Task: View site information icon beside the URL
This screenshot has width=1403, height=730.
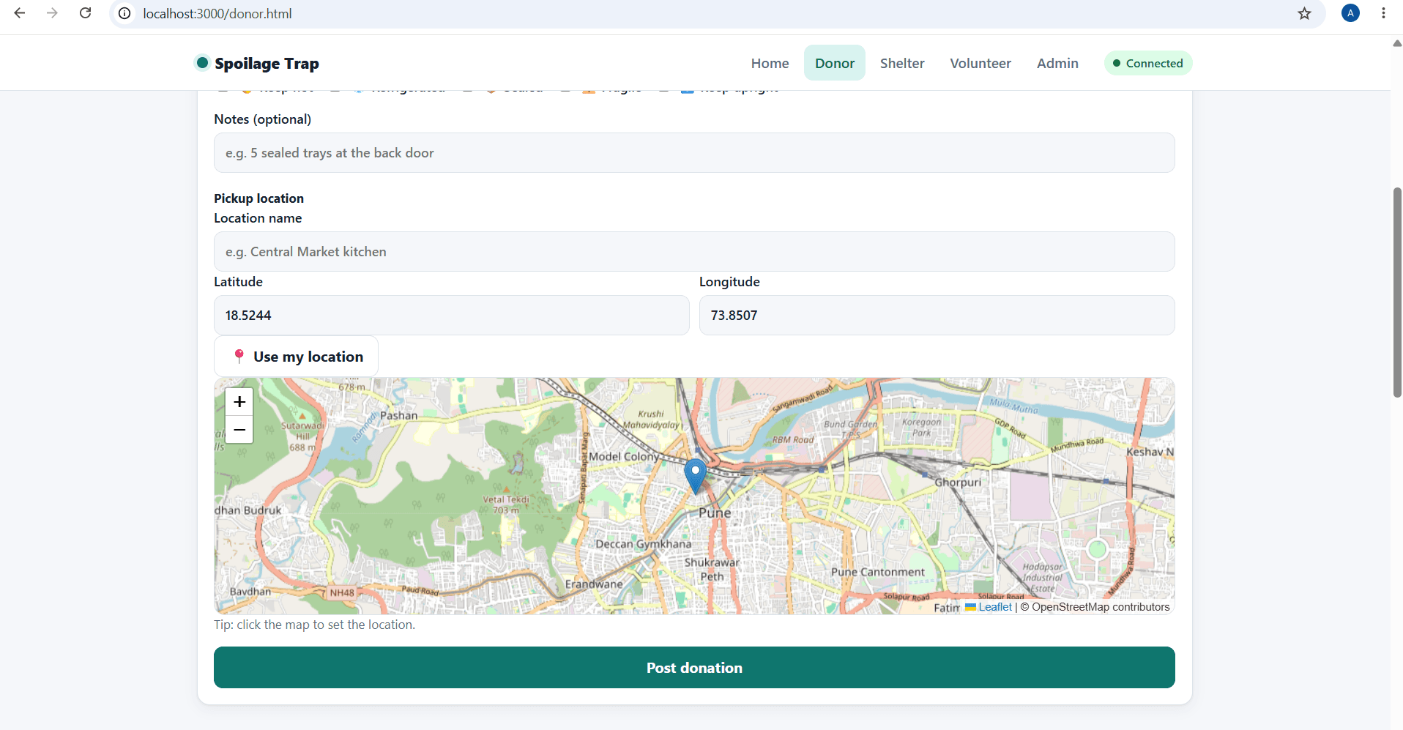Action: (x=125, y=13)
